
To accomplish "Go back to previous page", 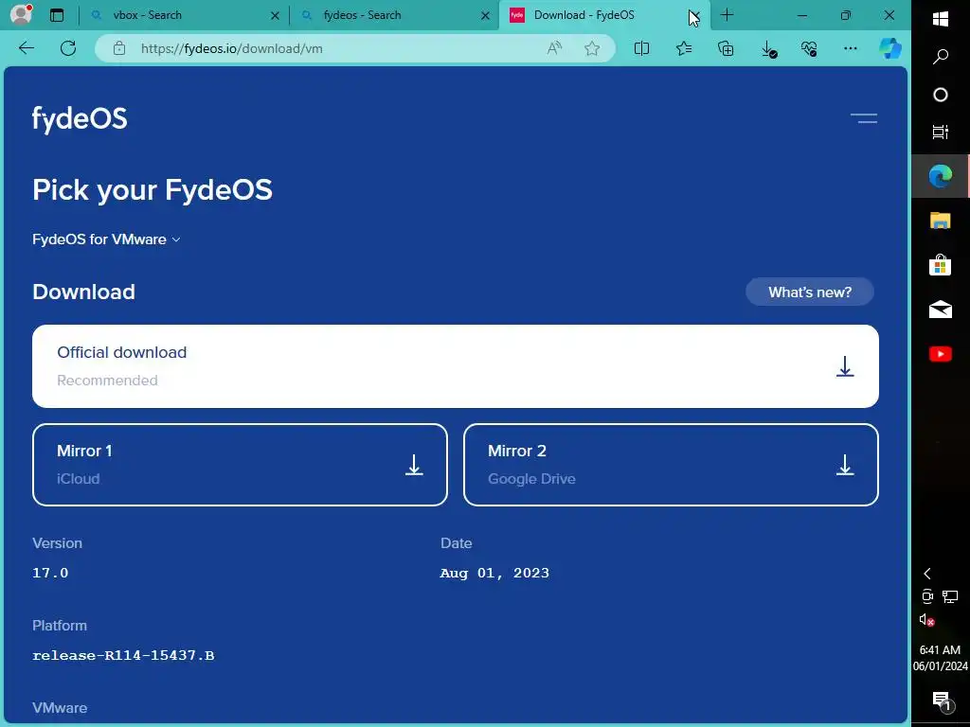I will click(26, 48).
